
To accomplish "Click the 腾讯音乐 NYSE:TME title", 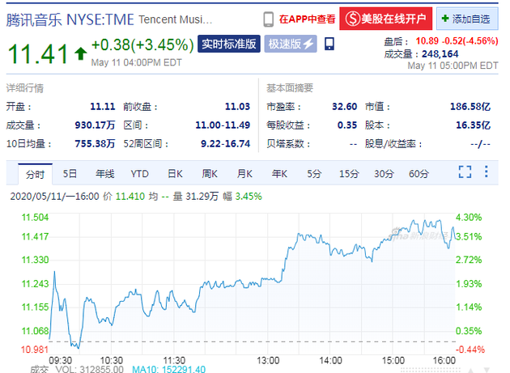I will 70,19.
